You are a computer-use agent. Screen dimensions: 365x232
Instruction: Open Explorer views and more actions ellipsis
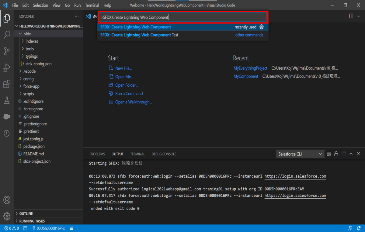[77, 16]
